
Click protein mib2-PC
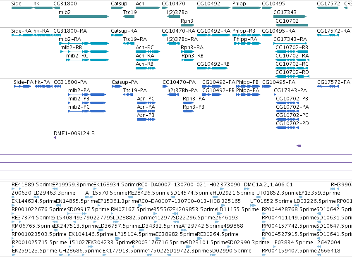(87, 111)
